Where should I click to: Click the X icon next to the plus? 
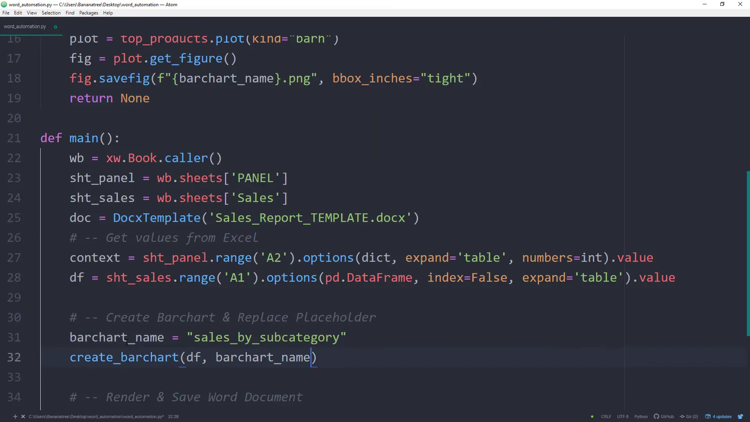(23, 417)
